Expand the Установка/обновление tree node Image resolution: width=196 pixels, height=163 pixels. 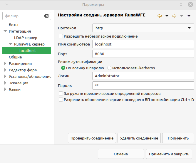click(x=5, y=76)
